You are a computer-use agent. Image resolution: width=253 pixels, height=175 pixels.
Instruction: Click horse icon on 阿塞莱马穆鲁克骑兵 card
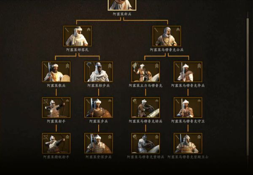[135, 101]
